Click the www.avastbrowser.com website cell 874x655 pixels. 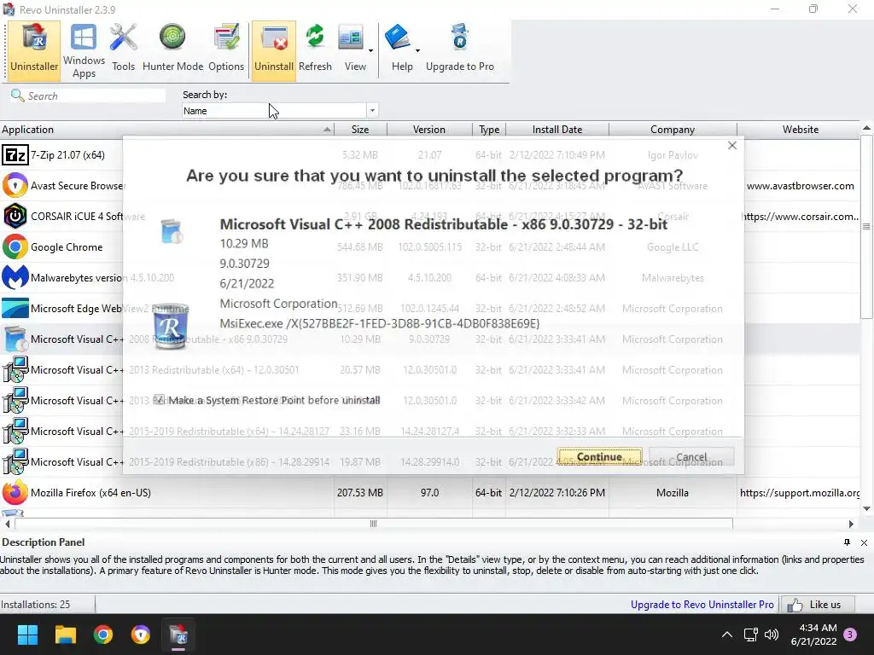800,185
